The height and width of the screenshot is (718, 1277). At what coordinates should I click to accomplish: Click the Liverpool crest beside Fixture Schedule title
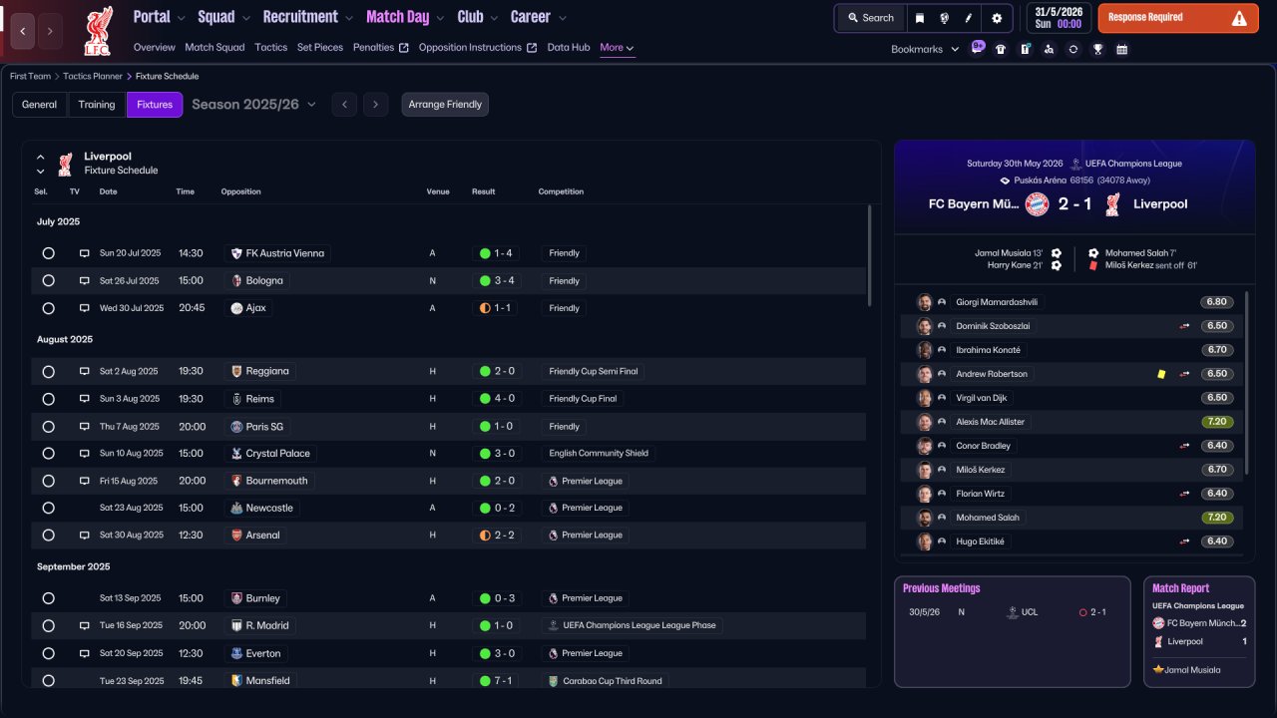(65, 164)
